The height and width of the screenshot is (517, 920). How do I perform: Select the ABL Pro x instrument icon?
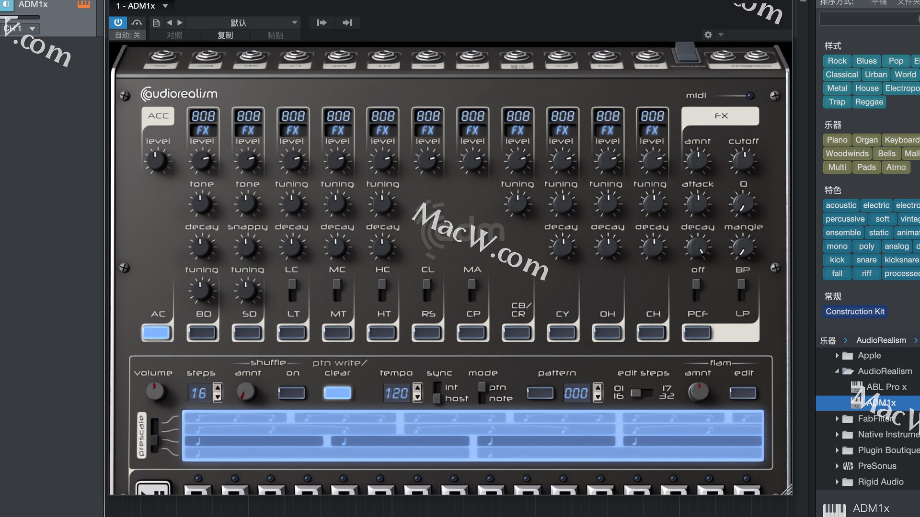[x=857, y=387]
